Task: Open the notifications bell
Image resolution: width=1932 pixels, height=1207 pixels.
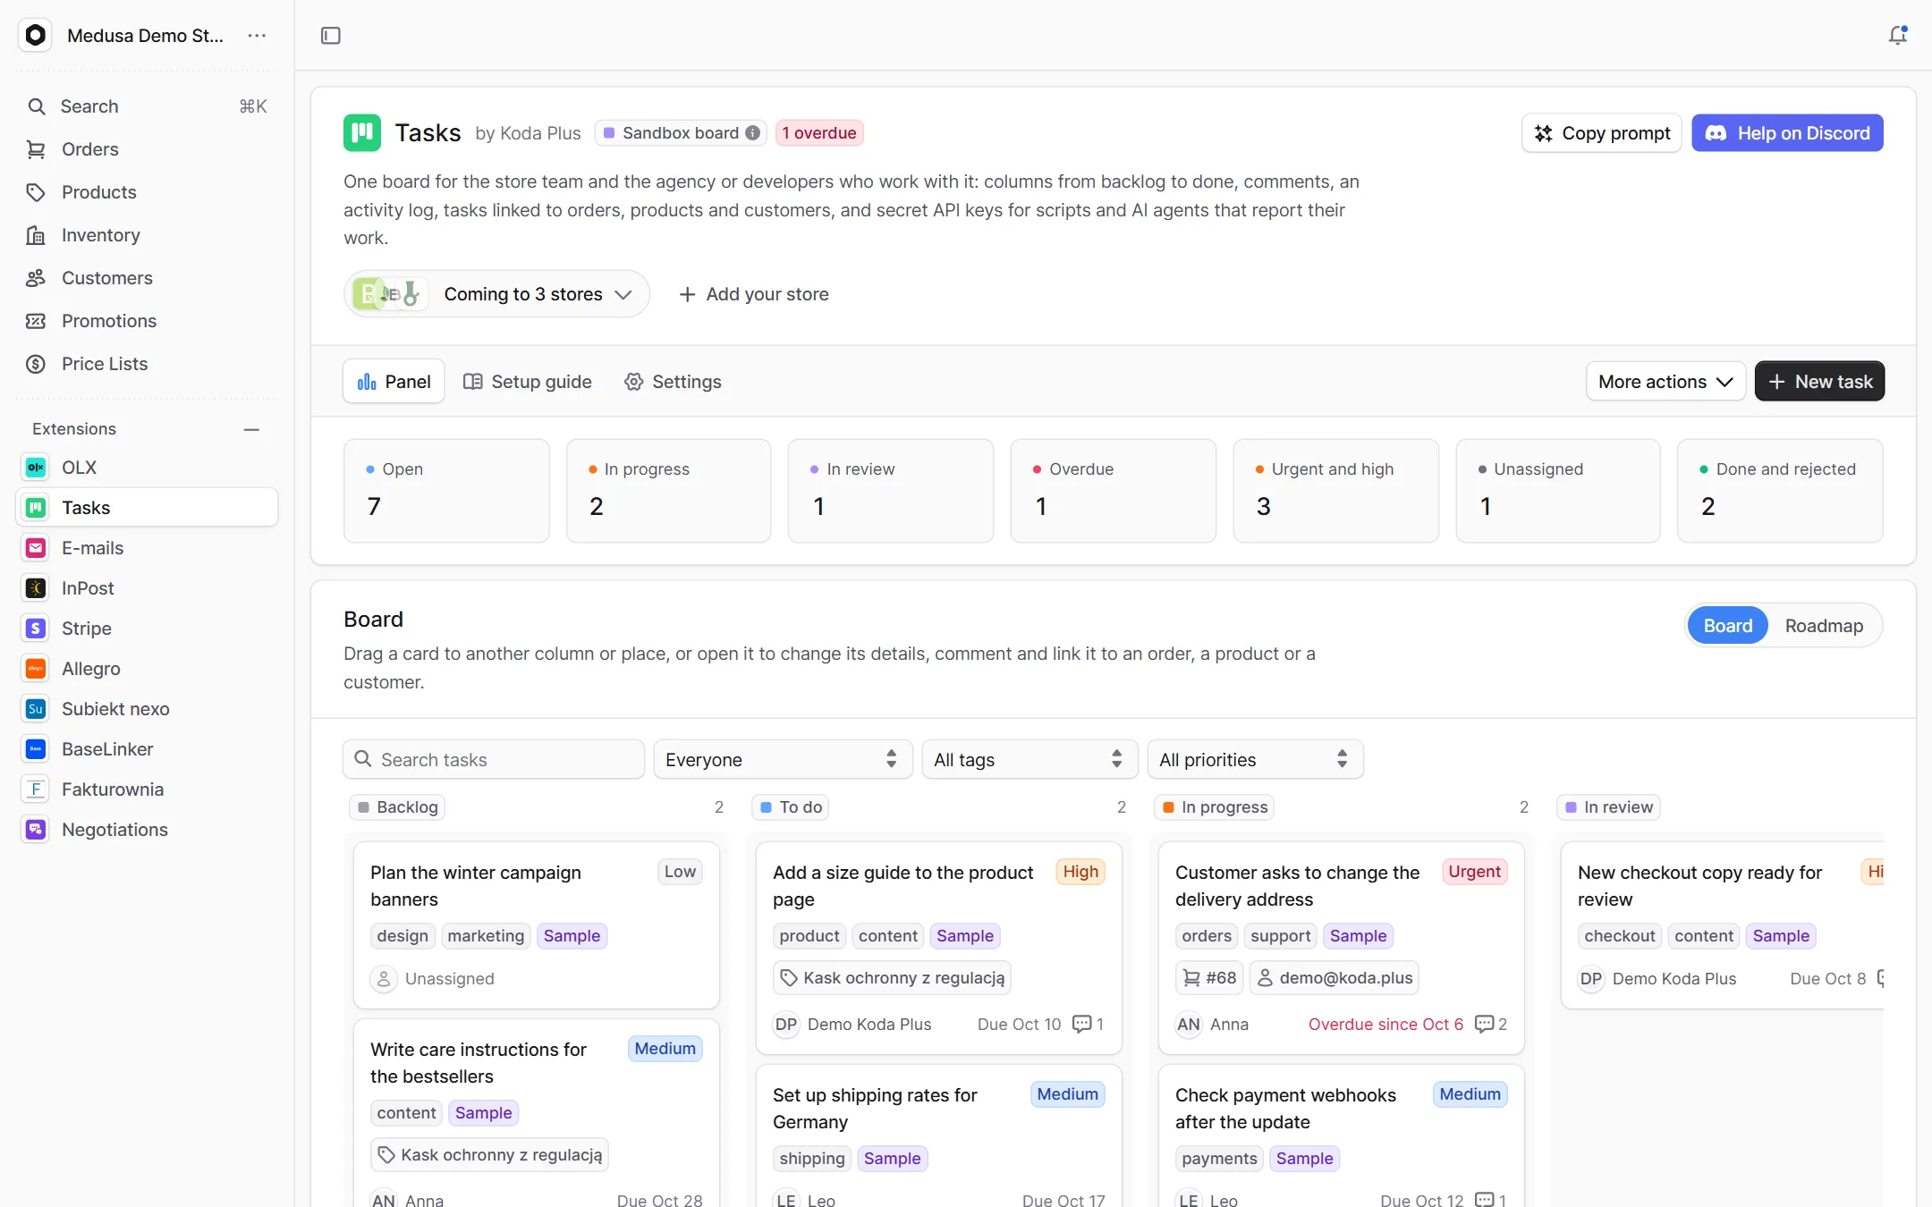Action: (1897, 36)
